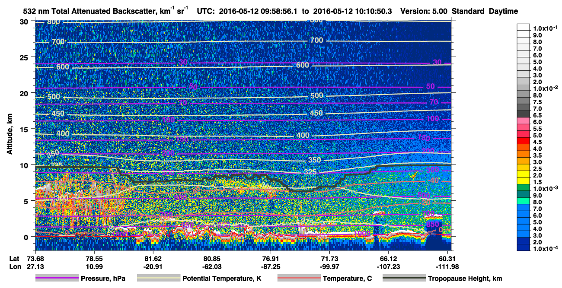Screen dimensions: 562x288
Task: Click longitude value '-87.25'
Action: pyautogui.click(x=271, y=266)
